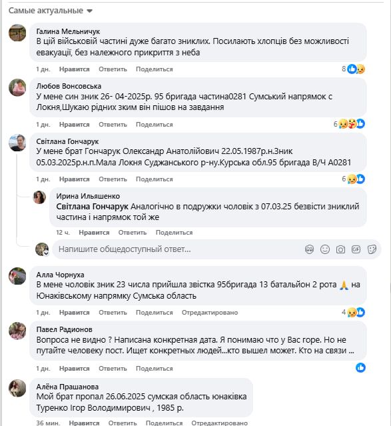Attach a photo using the camera icon

[340, 249]
